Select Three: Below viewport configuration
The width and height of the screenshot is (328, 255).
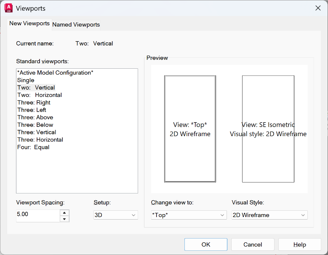tap(35, 125)
